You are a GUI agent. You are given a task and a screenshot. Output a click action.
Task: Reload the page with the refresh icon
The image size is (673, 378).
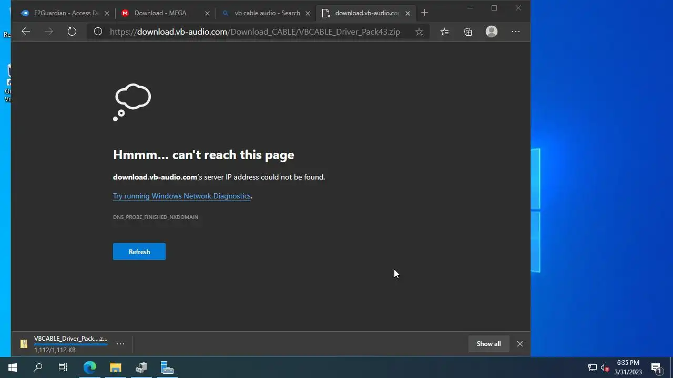pyautogui.click(x=72, y=31)
